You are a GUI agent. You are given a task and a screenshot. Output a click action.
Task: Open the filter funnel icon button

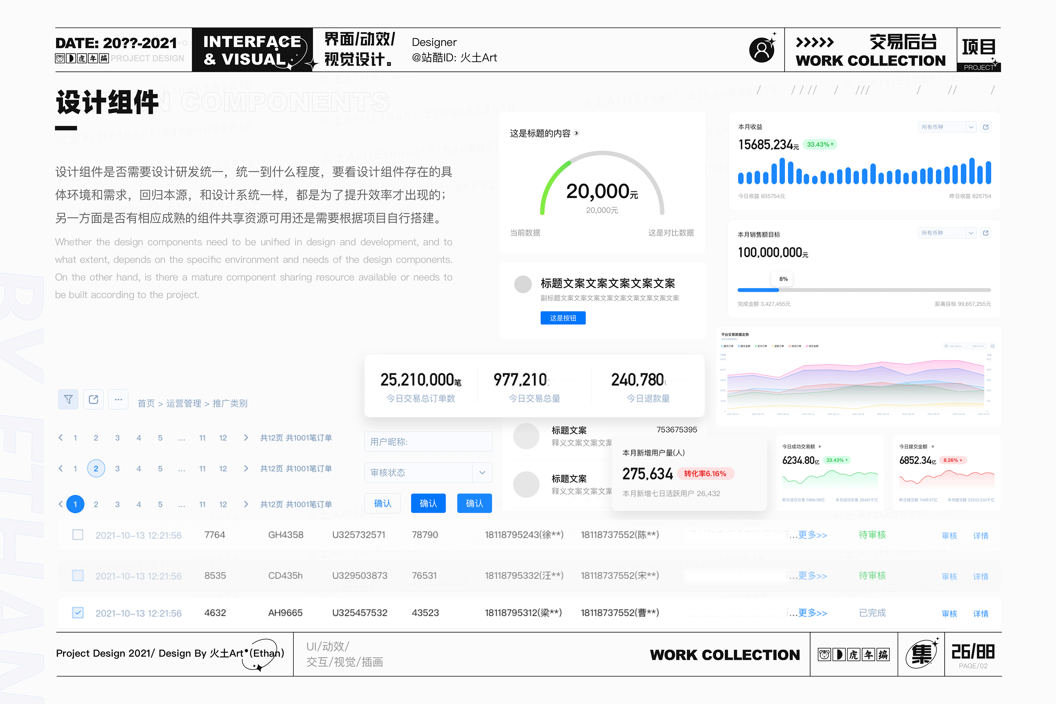point(68,399)
